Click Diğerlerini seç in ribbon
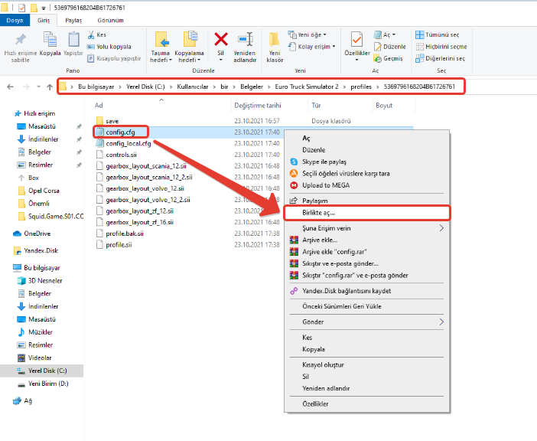 tap(440, 59)
